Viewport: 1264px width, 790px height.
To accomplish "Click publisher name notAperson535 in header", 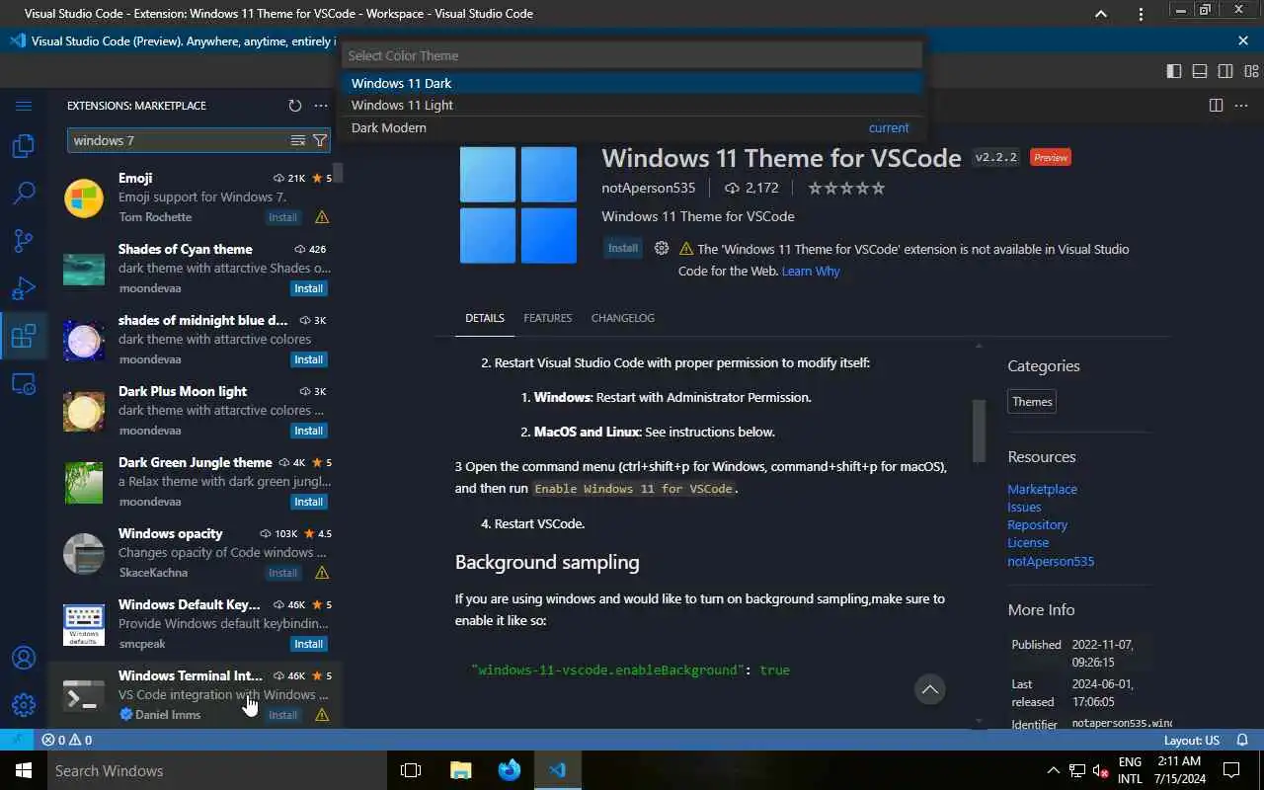I will click(x=649, y=188).
